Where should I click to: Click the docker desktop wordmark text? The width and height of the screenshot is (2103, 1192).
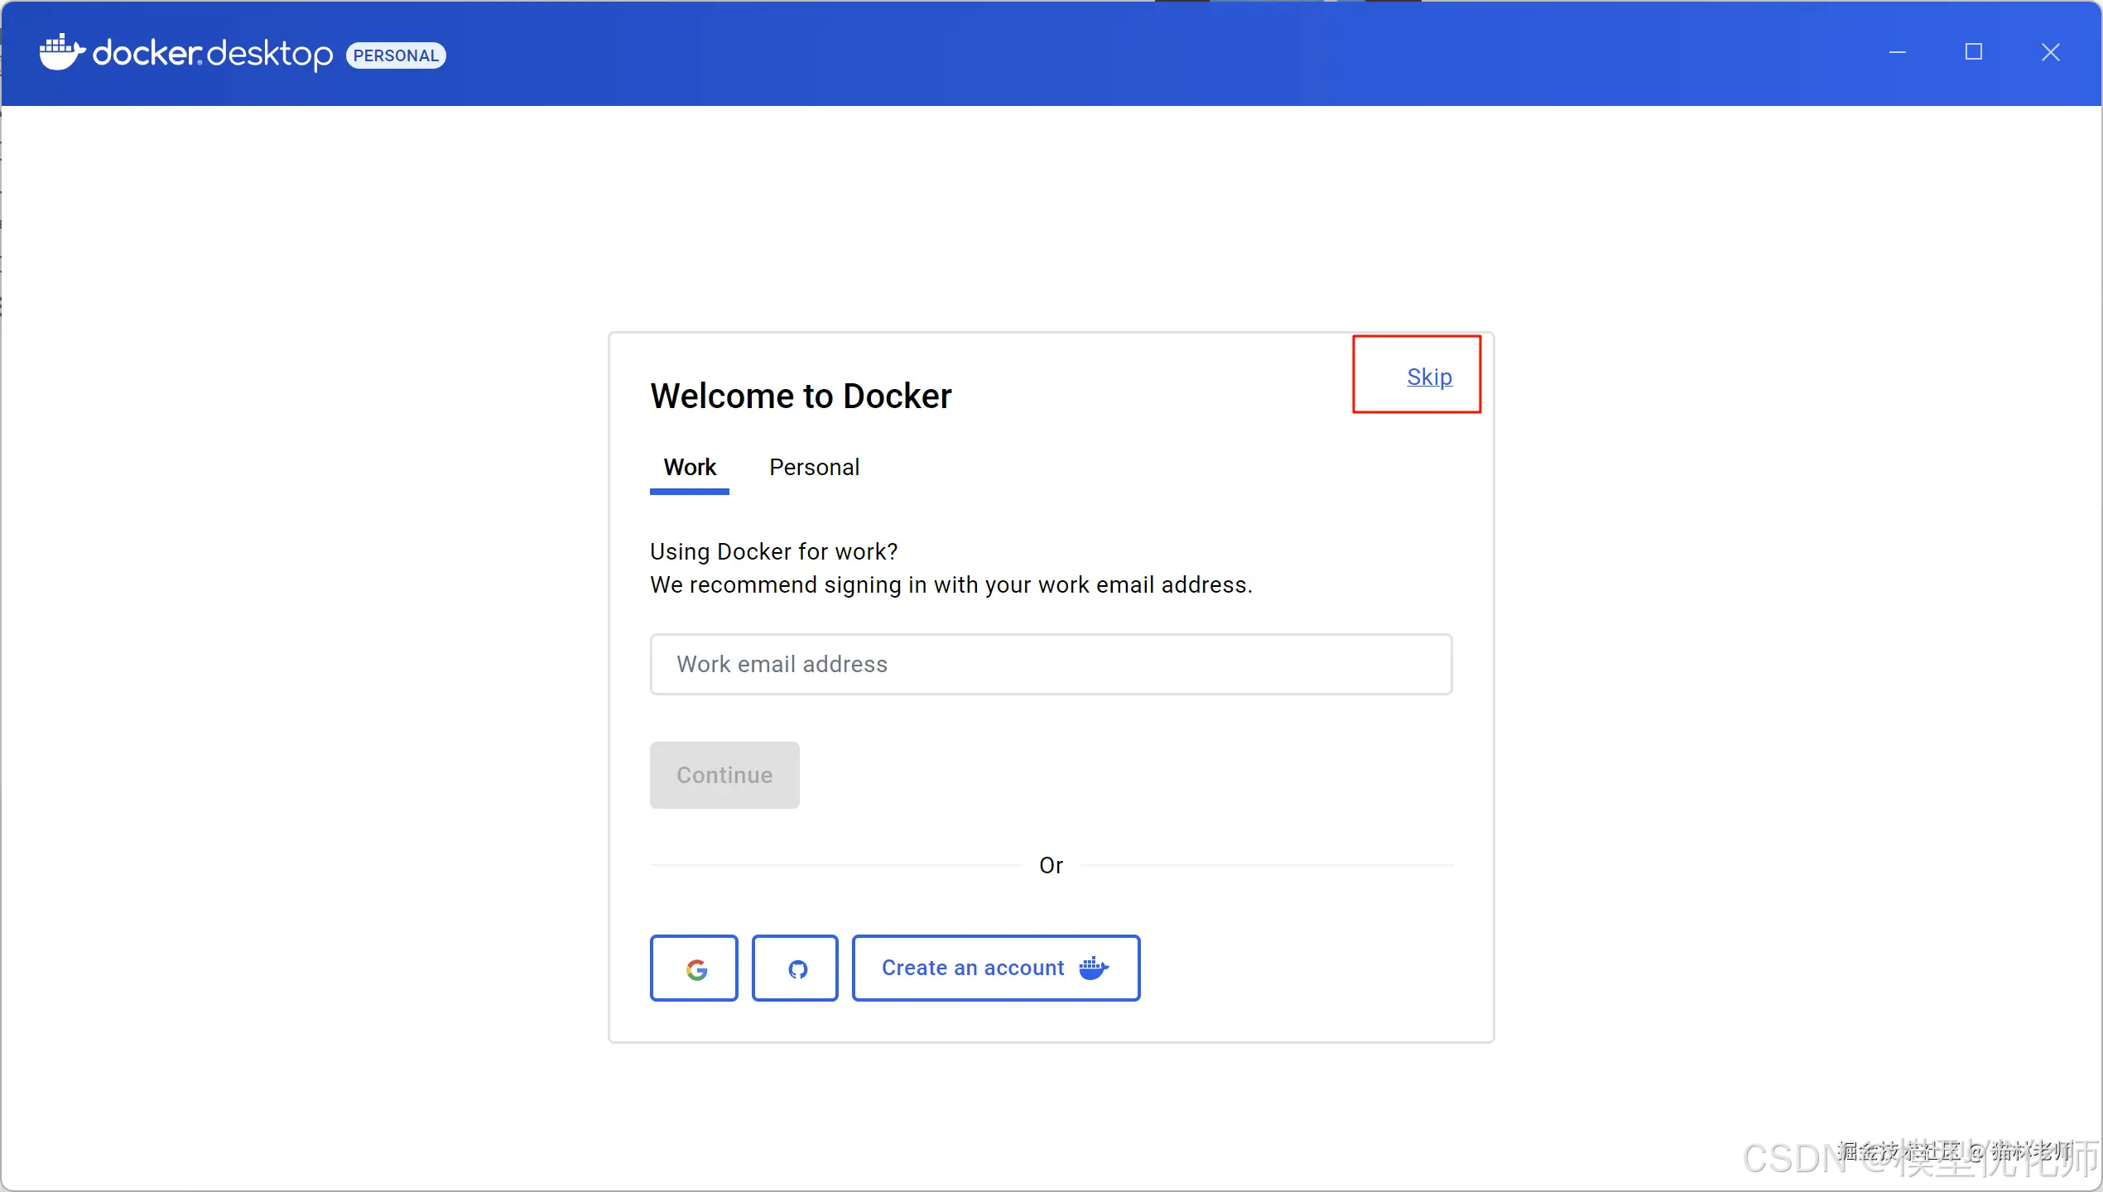213,54
